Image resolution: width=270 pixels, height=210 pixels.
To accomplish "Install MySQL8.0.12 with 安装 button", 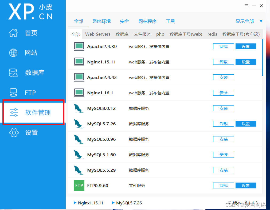I will point(223,108).
